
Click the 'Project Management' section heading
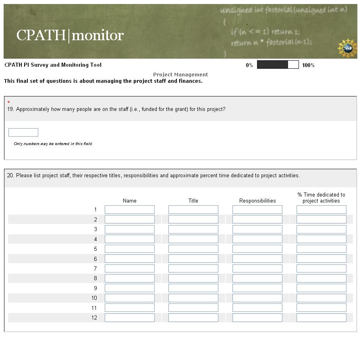180,75
